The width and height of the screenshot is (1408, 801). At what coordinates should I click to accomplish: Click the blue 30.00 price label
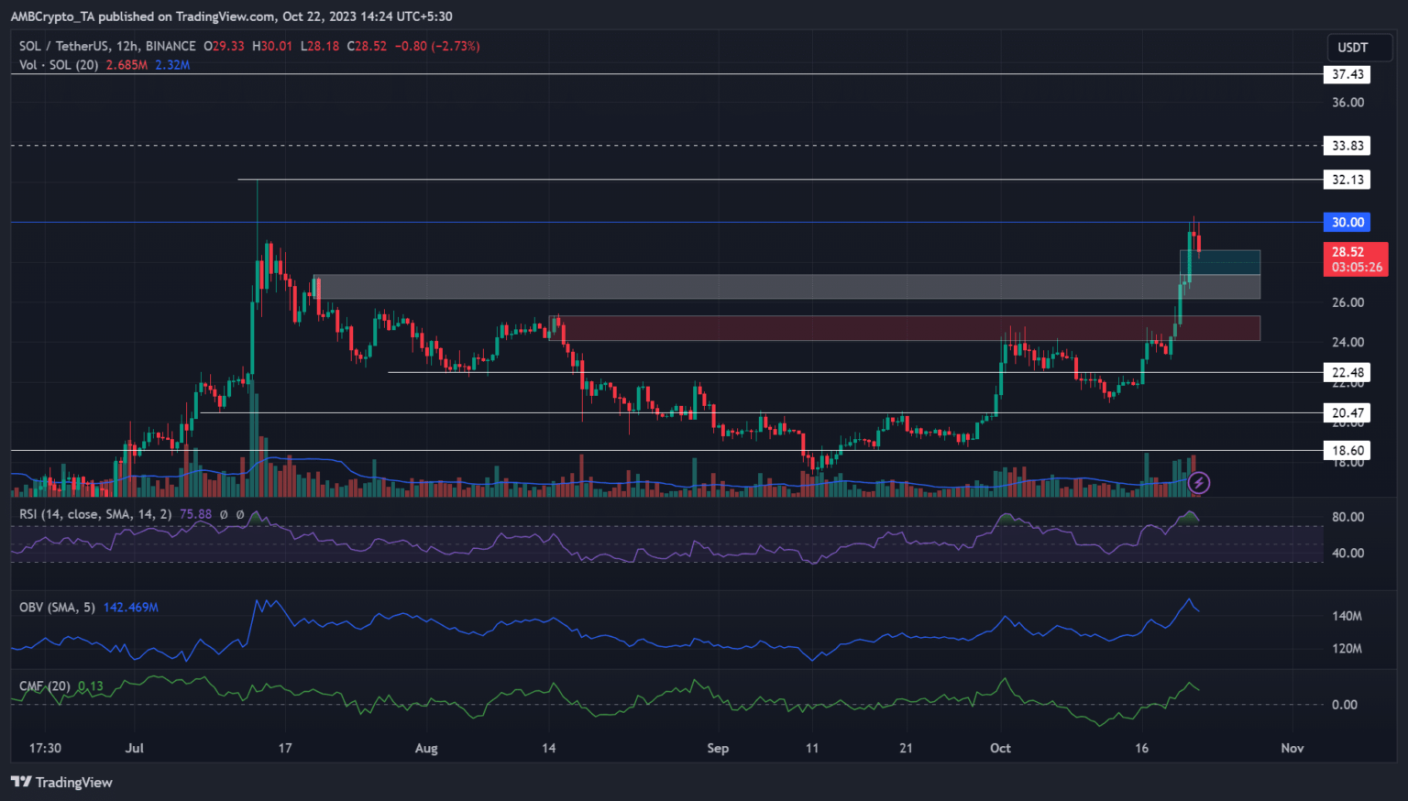click(x=1347, y=222)
